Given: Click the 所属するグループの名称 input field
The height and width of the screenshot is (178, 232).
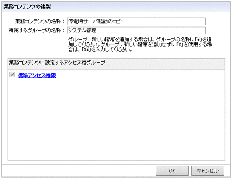Looking at the screenshot, I should [x=136, y=31].
